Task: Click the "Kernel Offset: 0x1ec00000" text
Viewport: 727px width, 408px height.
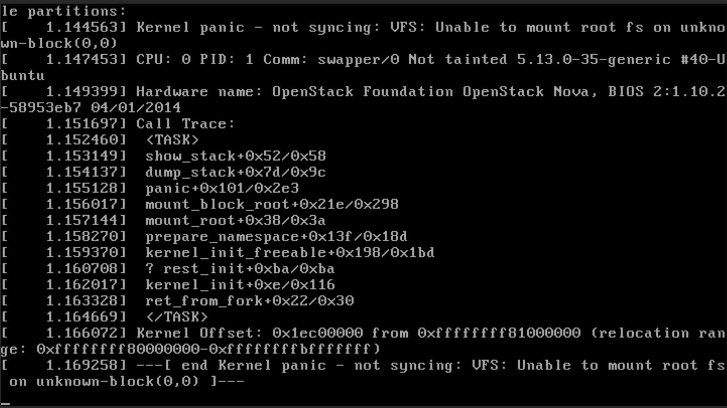Action: point(249,333)
